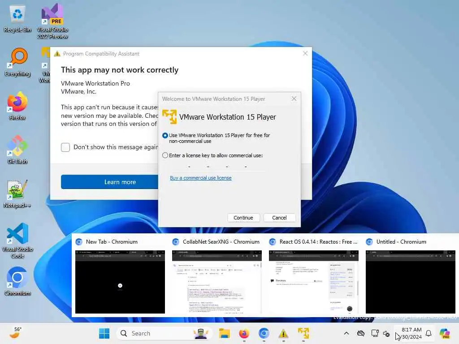Viewport: 459px width, 344px height.
Task: Check Don't show this message again
Action: (65, 147)
